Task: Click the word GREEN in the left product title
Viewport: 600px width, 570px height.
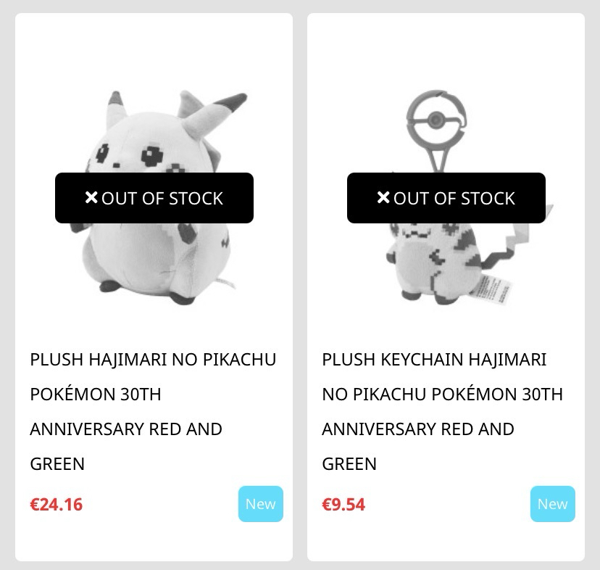Action: click(x=57, y=463)
